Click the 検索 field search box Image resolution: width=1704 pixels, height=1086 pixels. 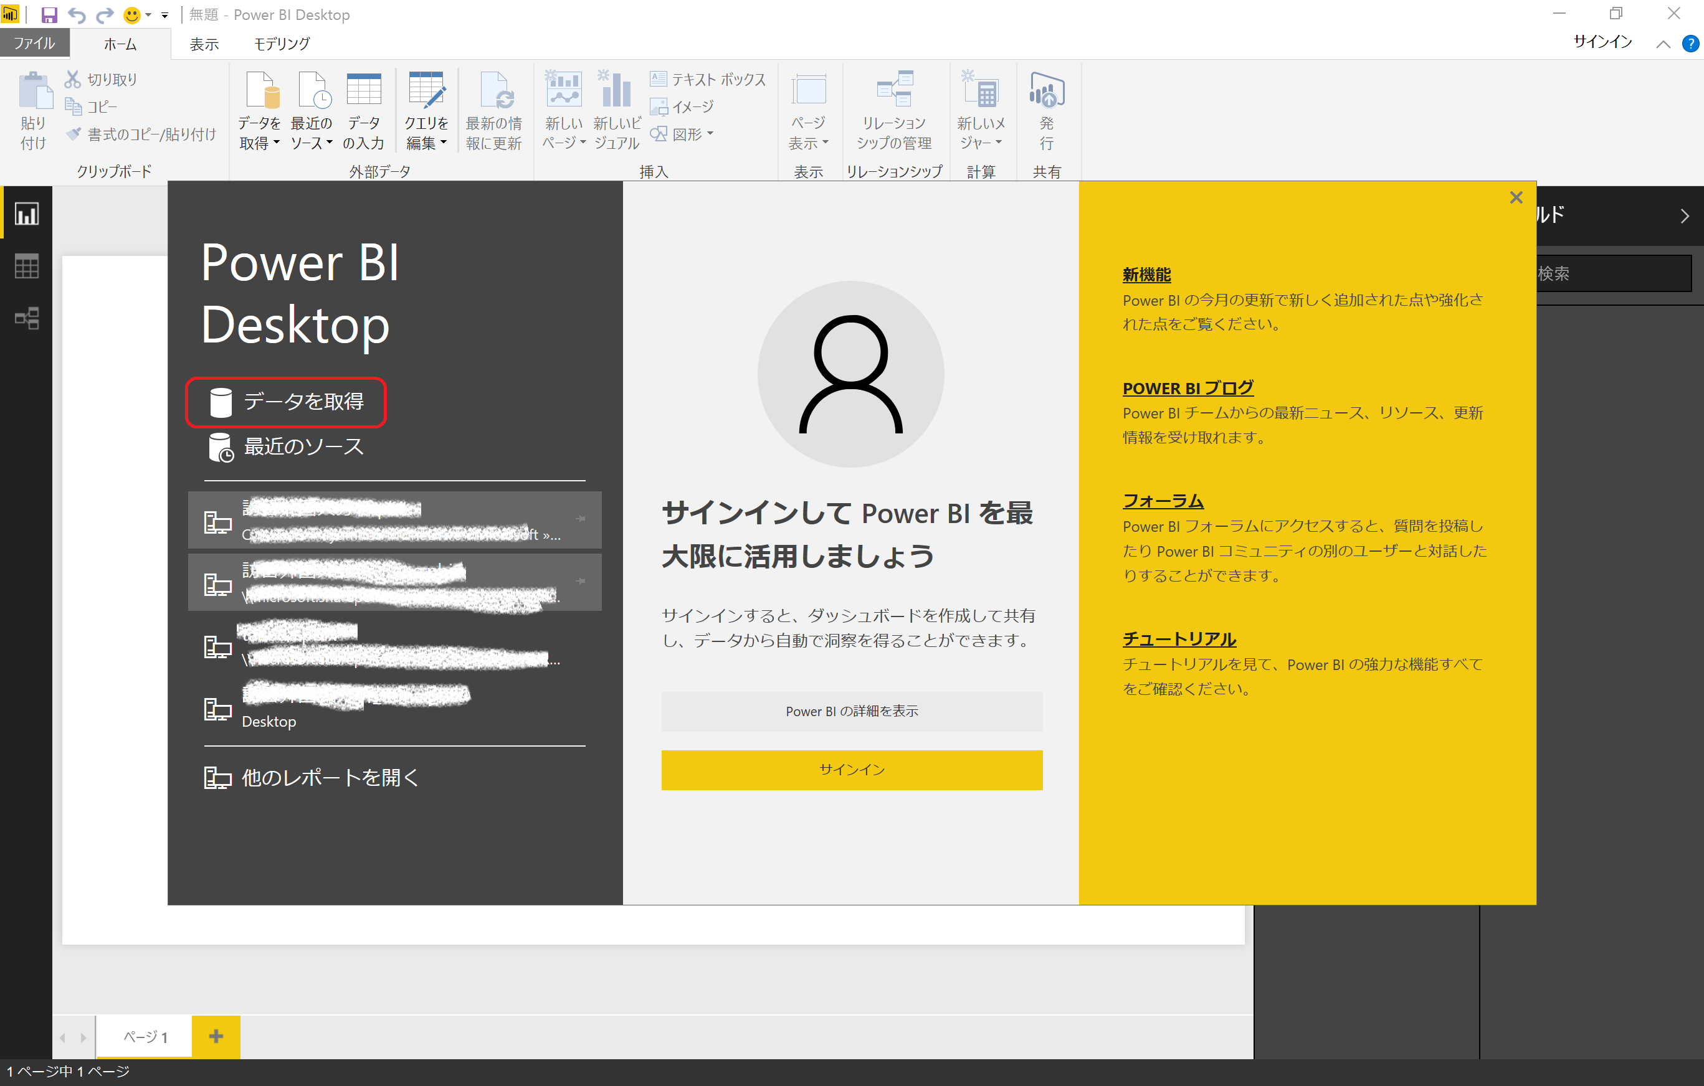[1614, 274]
